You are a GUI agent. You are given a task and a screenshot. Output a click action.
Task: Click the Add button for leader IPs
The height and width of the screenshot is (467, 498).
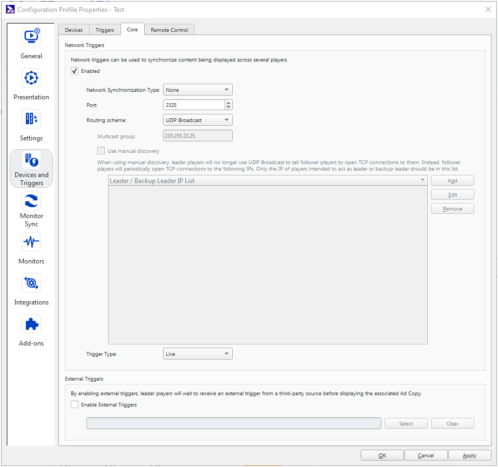click(452, 180)
